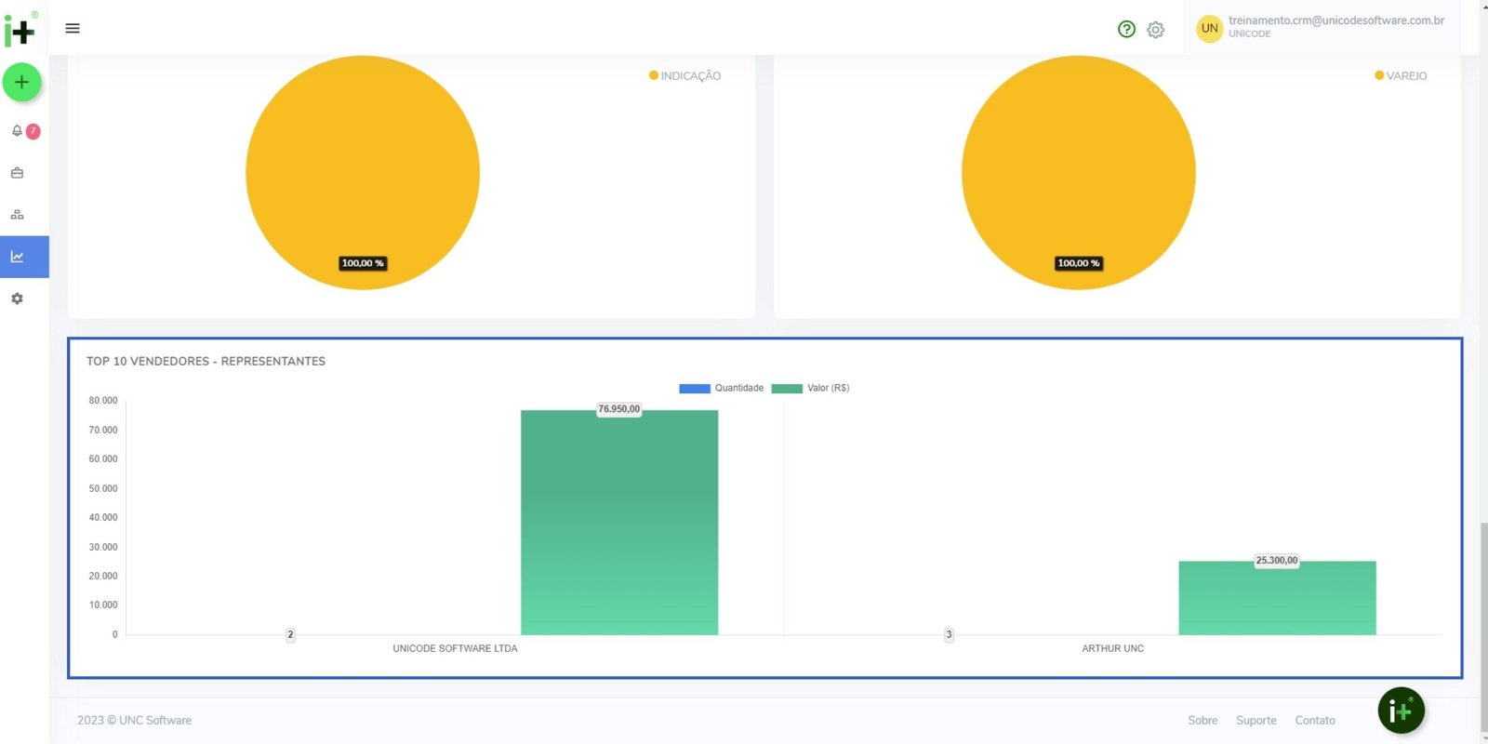Toggle the hamburger menu
This screenshot has width=1488, height=744.
point(73,29)
